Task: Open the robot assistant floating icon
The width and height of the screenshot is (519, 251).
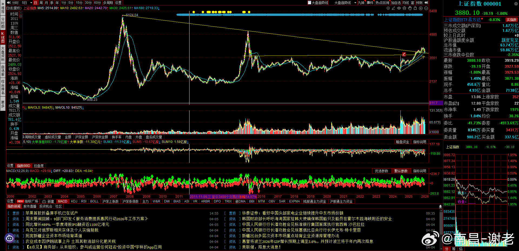Action: pos(9,238)
